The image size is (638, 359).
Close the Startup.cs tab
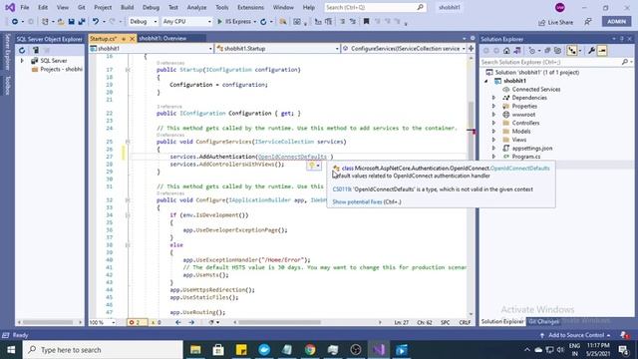(x=132, y=39)
